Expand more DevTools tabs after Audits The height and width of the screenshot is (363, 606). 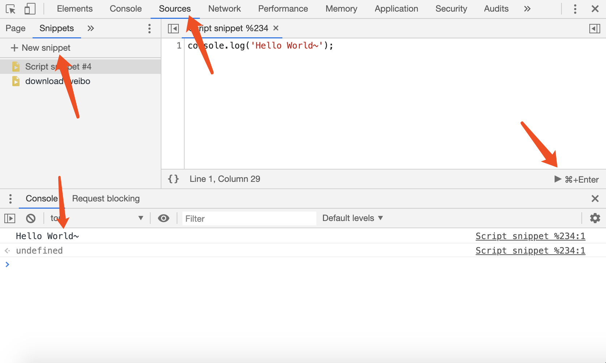click(x=527, y=9)
